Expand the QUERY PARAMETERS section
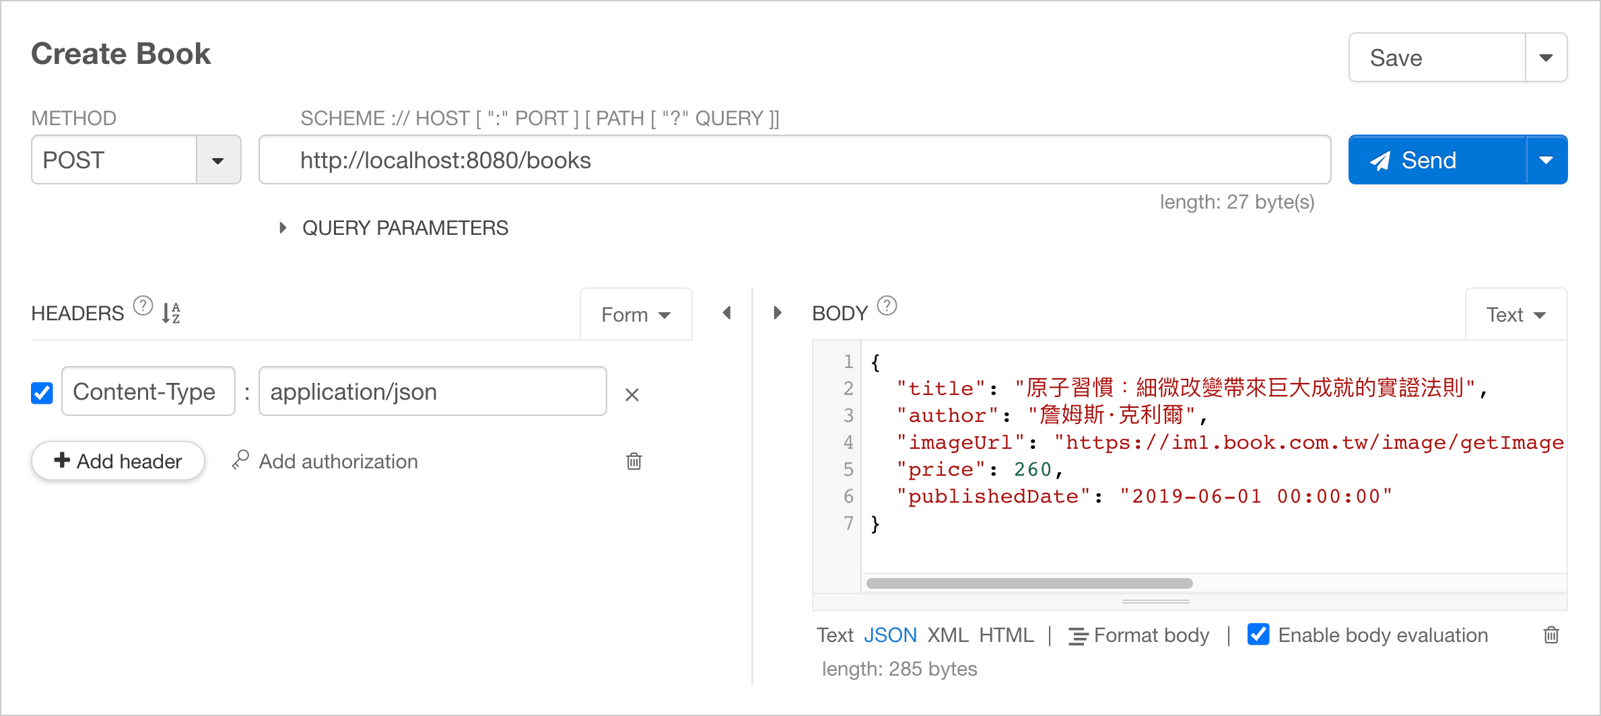 (283, 228)
